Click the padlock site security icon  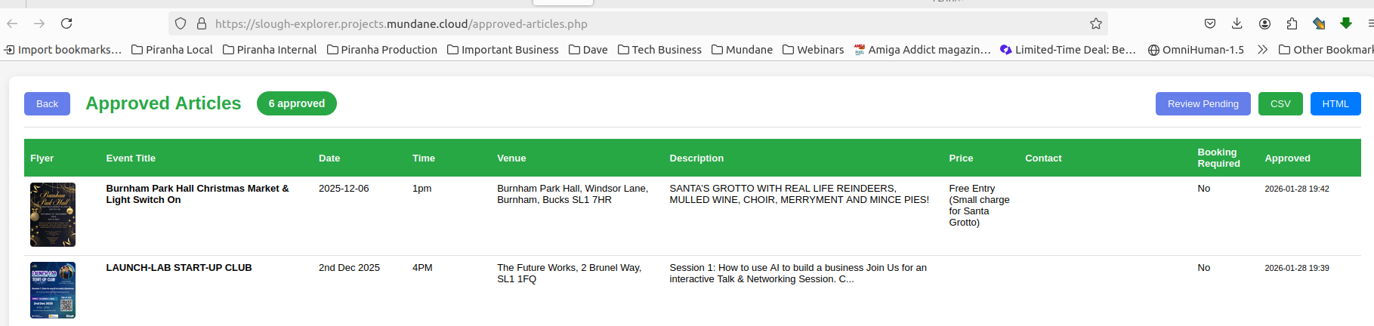(x=202, y=23)
